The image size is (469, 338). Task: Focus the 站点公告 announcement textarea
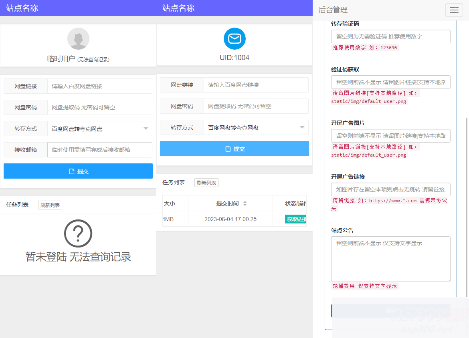pos(390,258)
